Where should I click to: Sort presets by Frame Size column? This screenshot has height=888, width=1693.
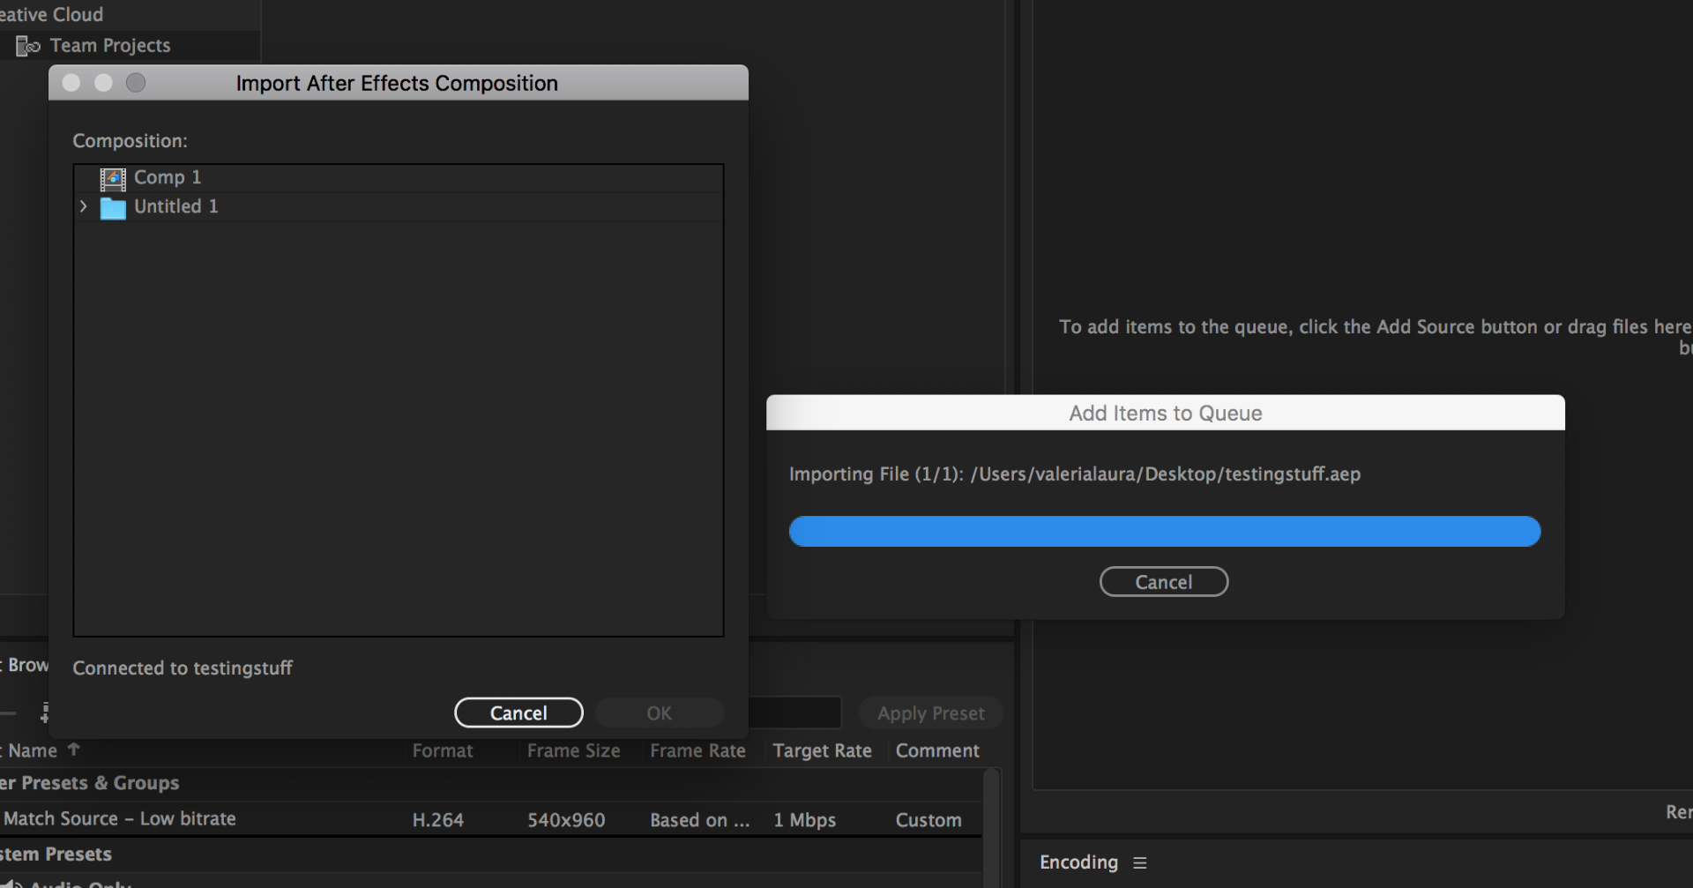574,750
